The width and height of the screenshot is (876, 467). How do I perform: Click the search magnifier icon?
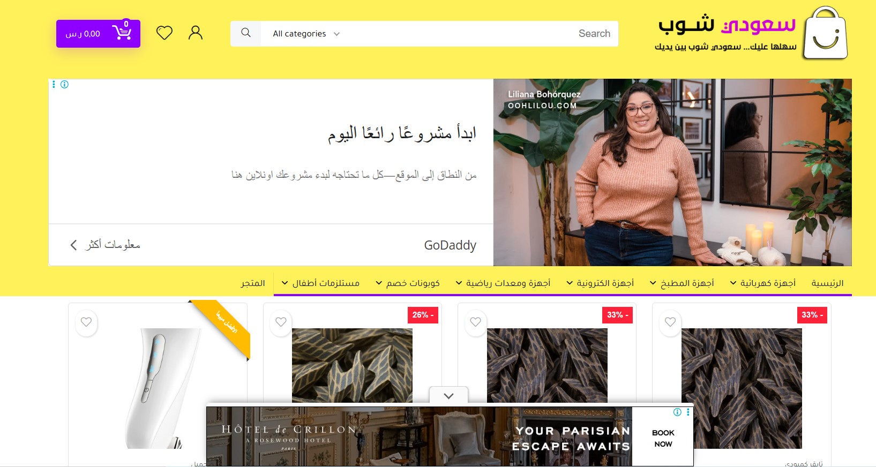point(246,33)
